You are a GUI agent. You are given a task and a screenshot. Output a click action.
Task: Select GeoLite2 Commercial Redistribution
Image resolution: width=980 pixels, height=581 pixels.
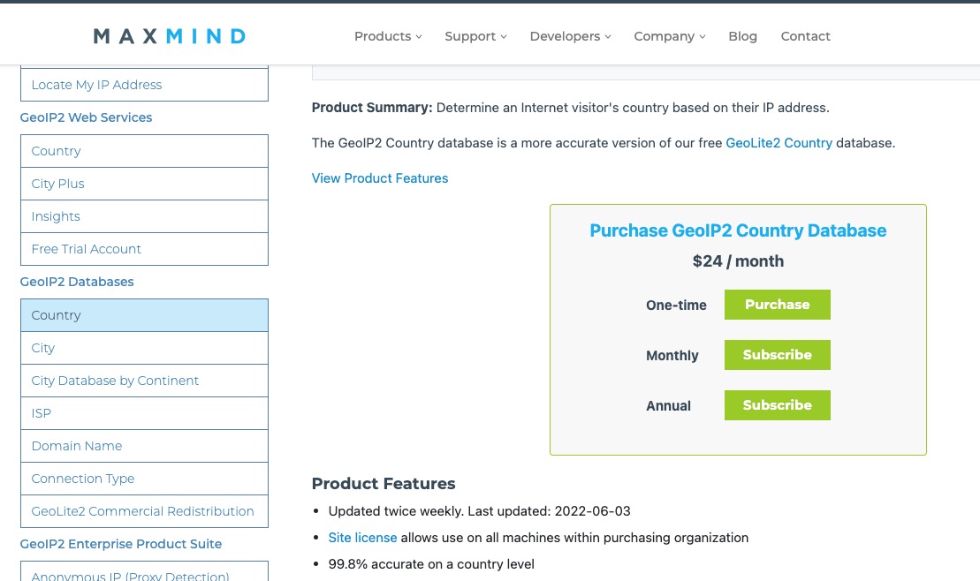[x=142, y=511]
